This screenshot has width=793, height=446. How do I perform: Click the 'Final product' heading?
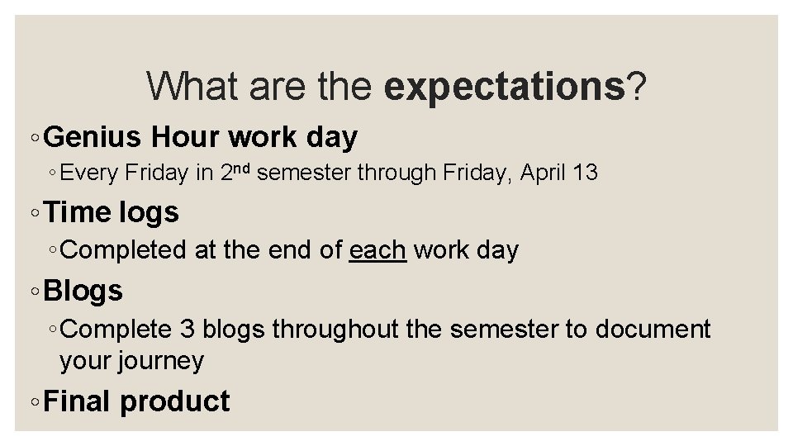tap(136, 402)
